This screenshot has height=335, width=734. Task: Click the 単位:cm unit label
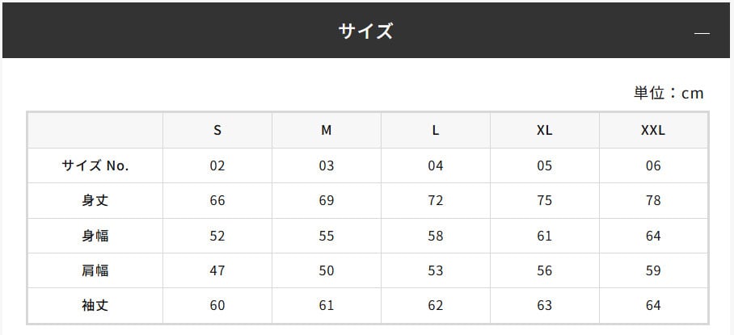(x=669, y=93)
